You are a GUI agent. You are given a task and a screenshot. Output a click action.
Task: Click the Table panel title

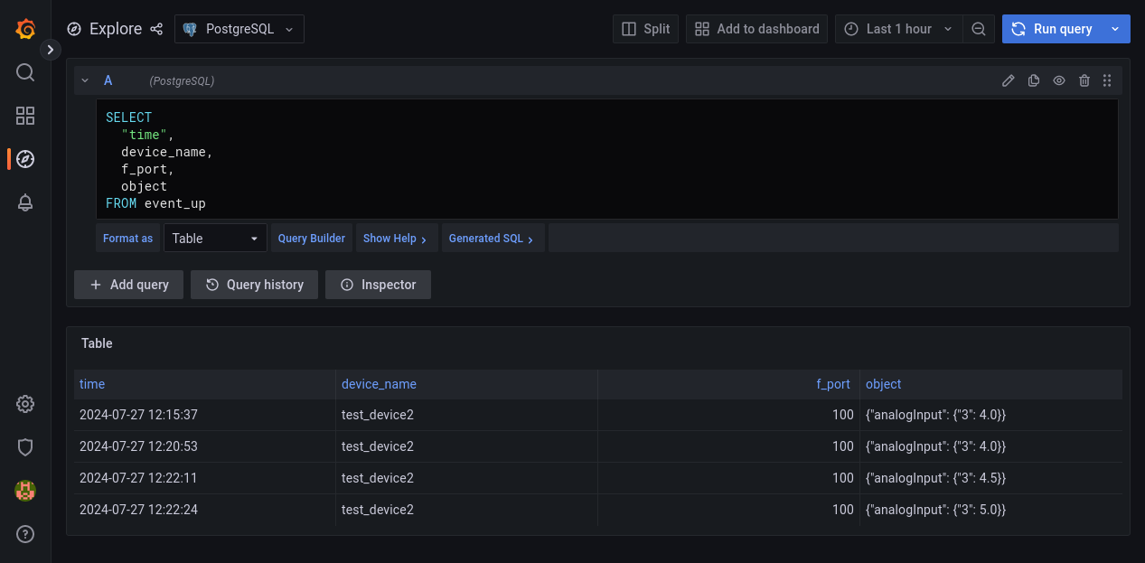tap(97, 343)
